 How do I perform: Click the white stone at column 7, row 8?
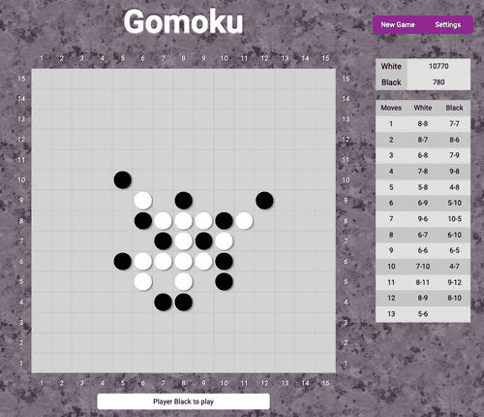point(164,221)
